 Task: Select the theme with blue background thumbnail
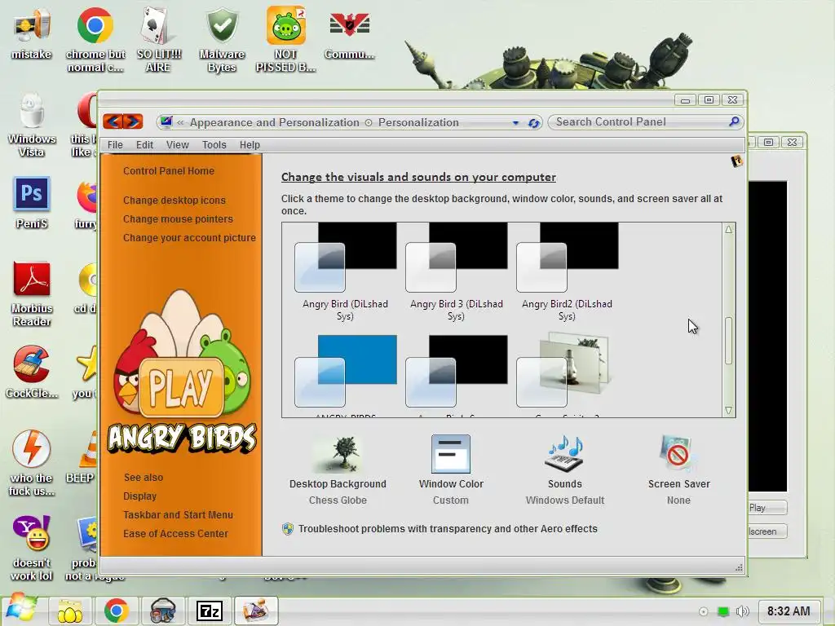[x=345, y=375]
